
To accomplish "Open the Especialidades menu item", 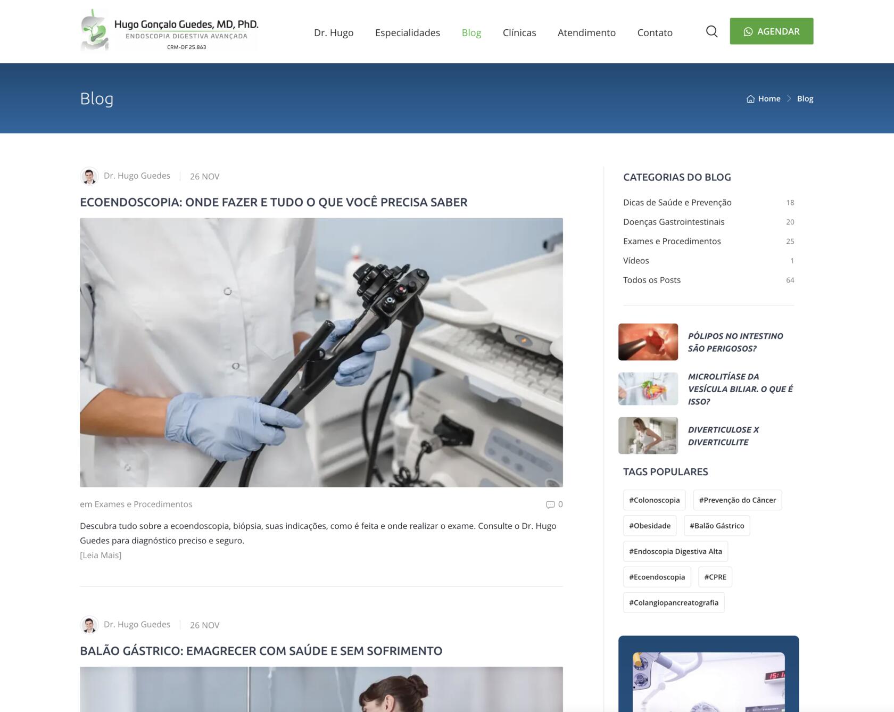I will coord(407,32).
